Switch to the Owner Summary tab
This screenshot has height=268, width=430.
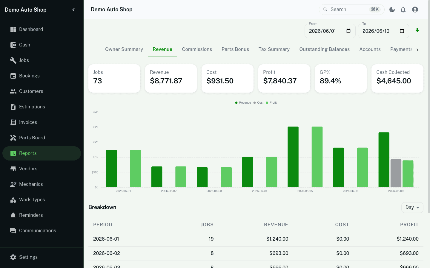124,49
